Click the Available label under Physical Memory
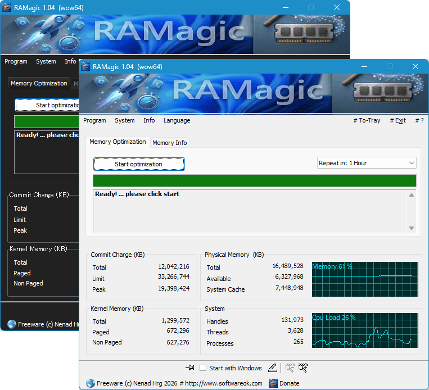The height and width of the screenshot is (390, 429). tap(219, 279)
